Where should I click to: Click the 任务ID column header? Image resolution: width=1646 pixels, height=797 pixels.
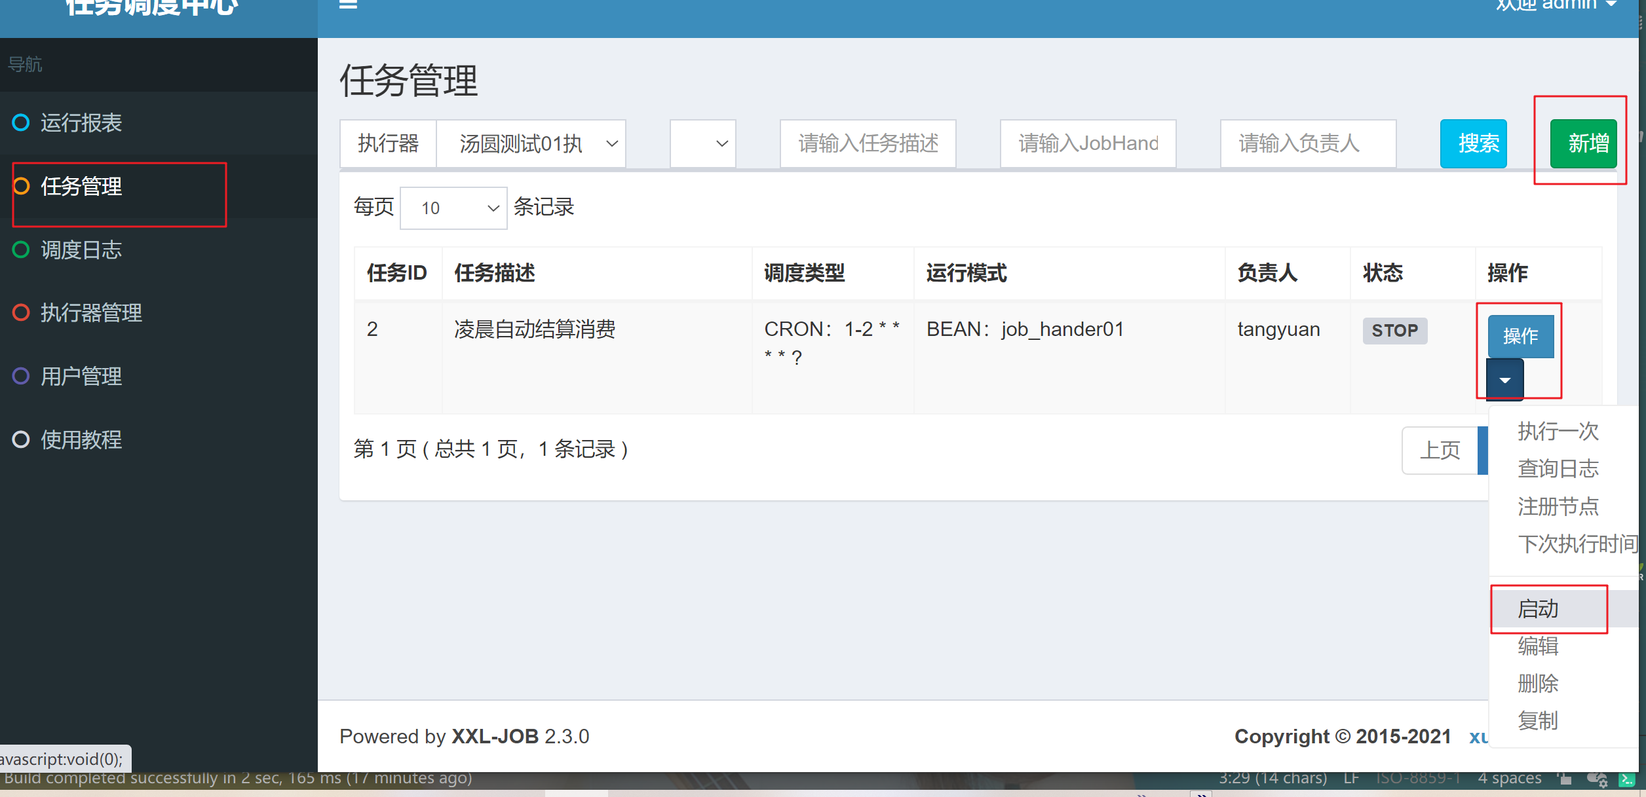point(397,273)
